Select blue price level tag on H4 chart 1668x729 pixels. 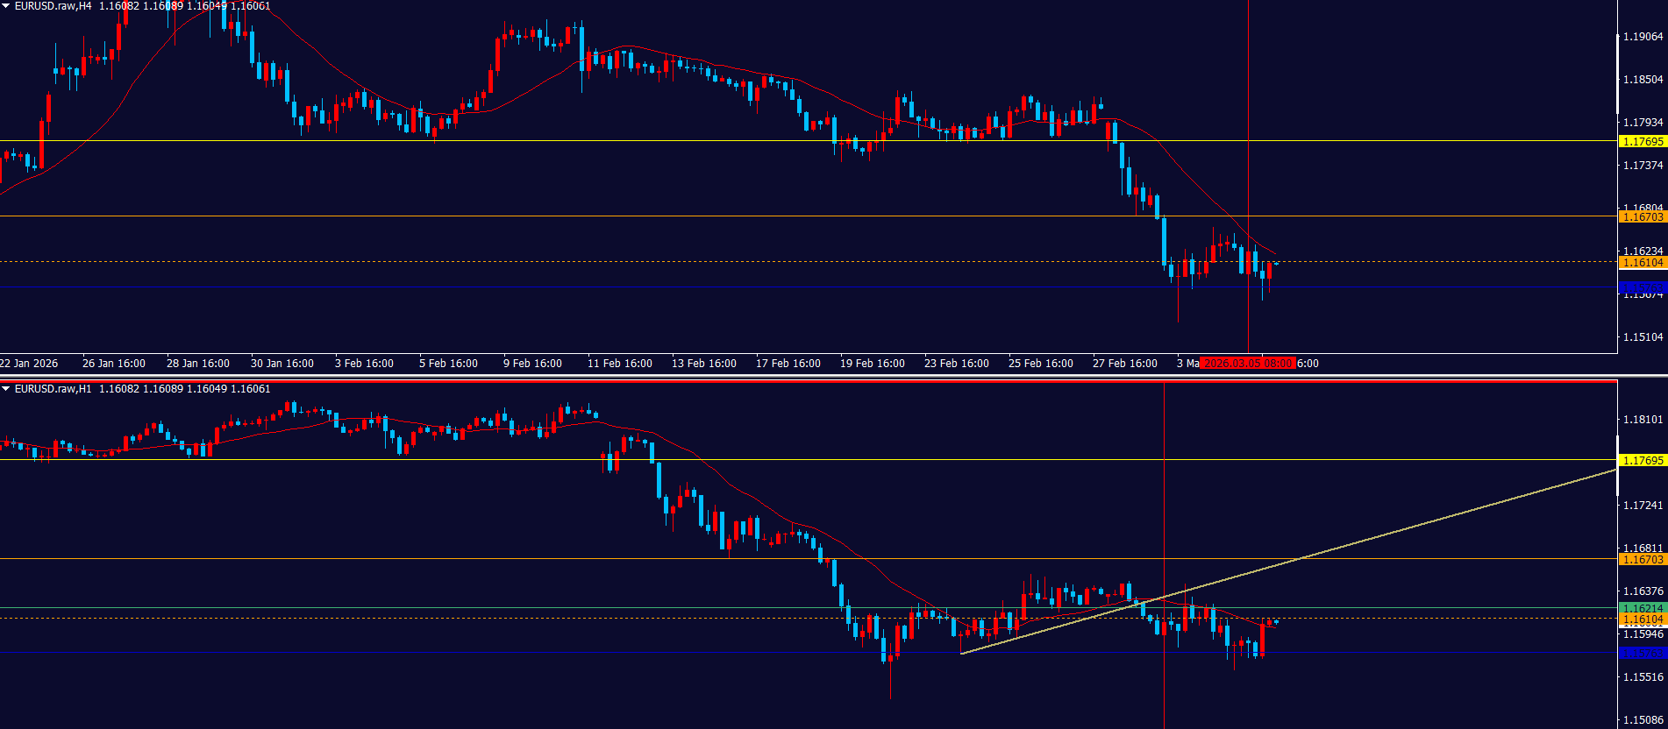1642,287
